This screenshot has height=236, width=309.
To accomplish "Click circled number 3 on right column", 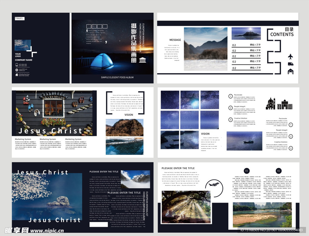I will click(291, 148).
